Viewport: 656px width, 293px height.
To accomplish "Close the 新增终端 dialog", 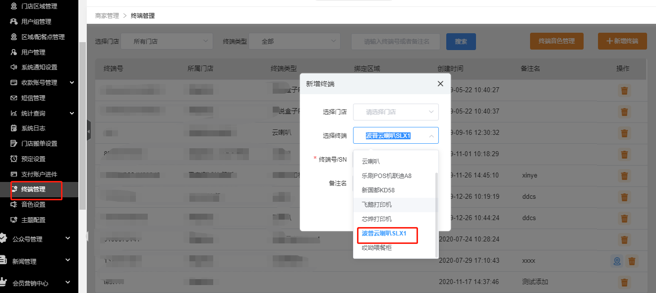I will tap(440, 84).
